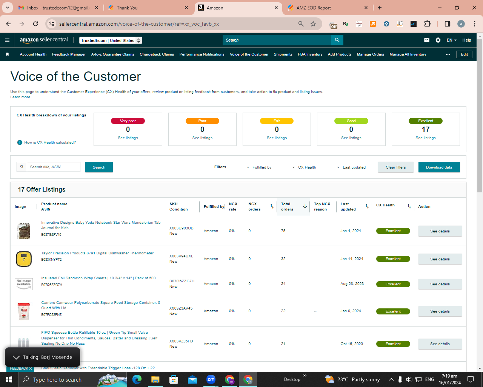483x387 pixels.
Task: Open the Seller Central hamburger menu
Action: pos(7,40)
